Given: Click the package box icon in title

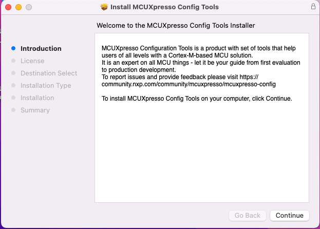Looking at the screenshot, I should point(104,7).
